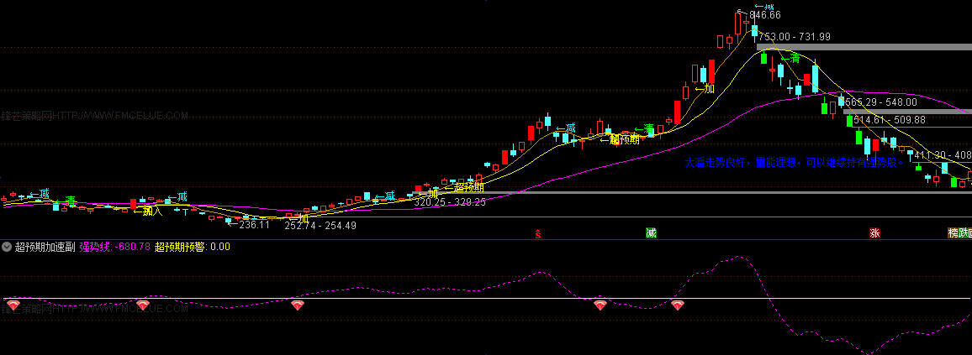This screenshot has width=972, height=355.
Task: Click the 514.61 - 509.88 zone label
Action: (x=890, y=120)
